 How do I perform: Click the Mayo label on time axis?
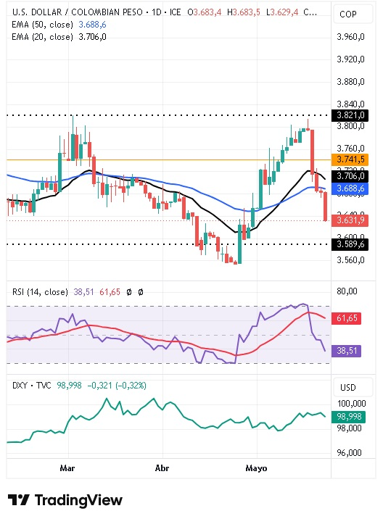(x=256, y=468)
